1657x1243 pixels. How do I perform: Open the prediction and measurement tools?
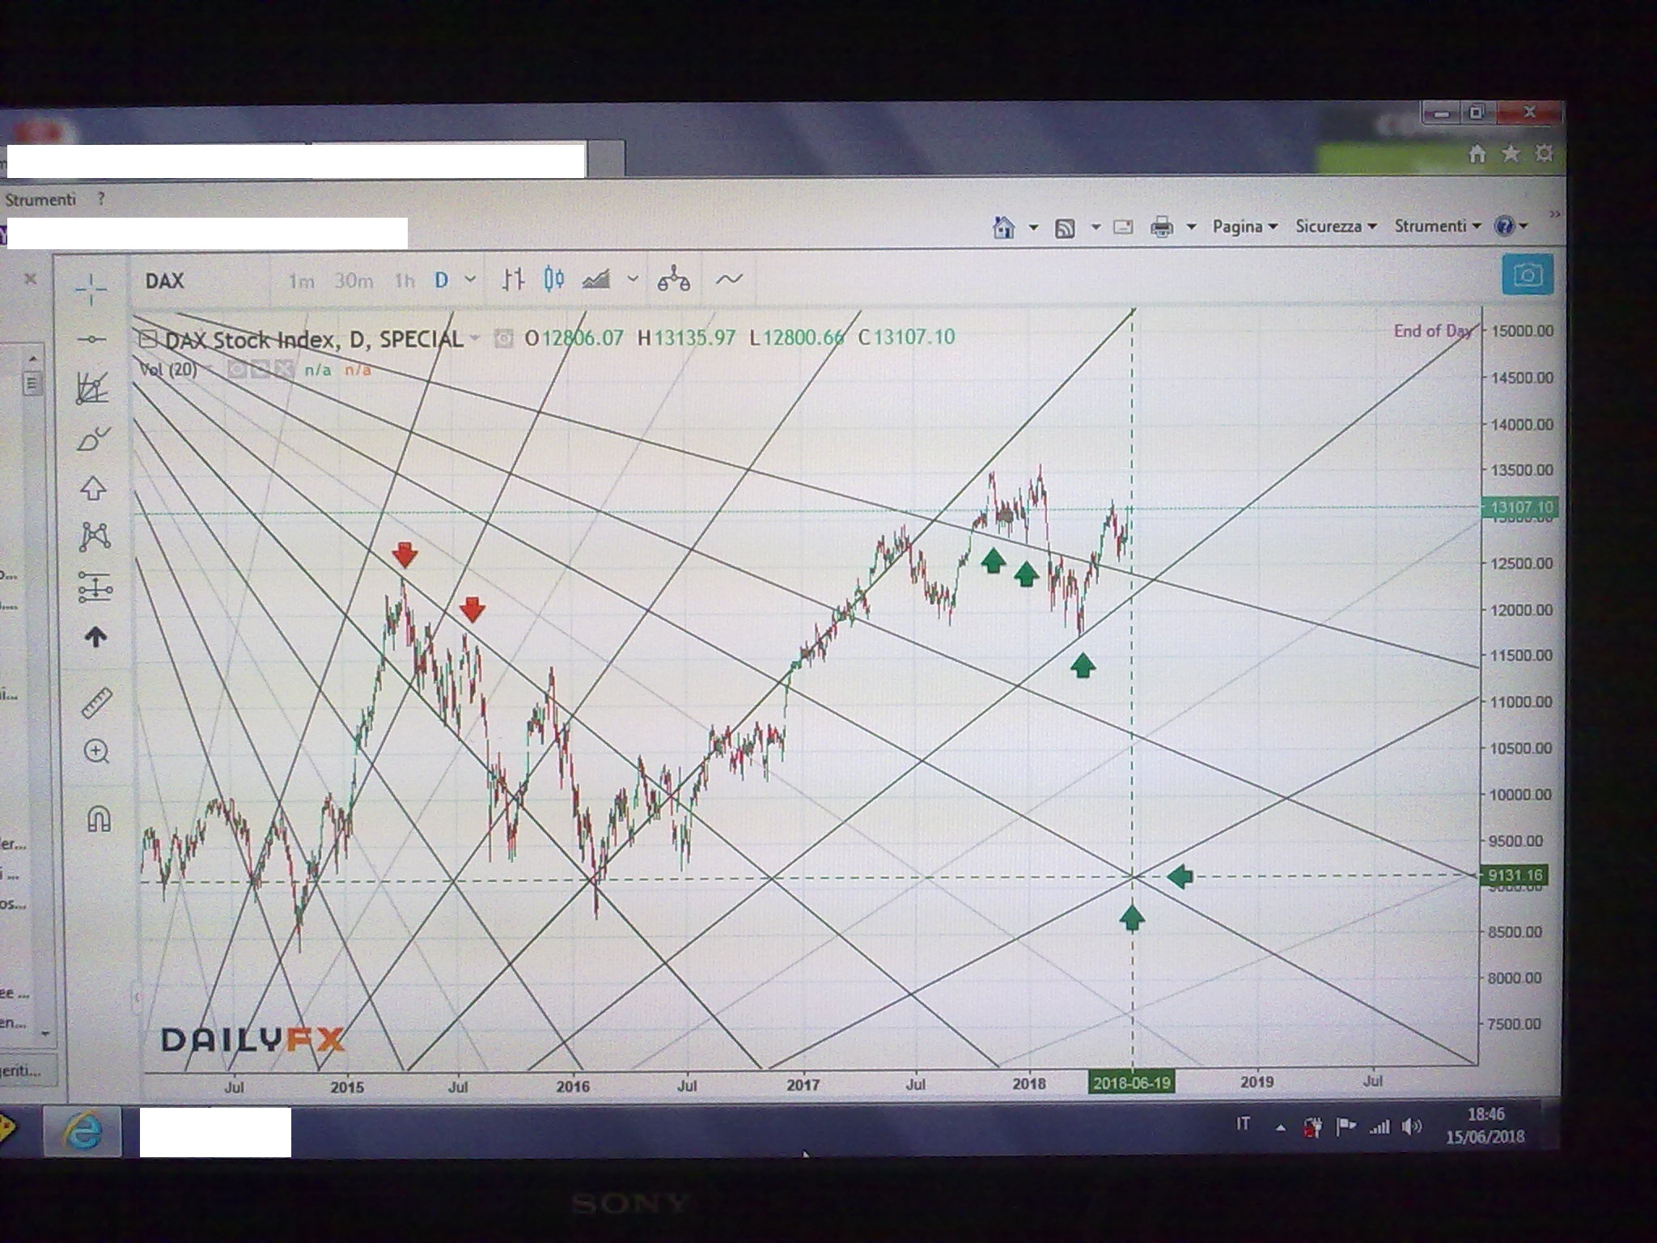pos(95,588)
